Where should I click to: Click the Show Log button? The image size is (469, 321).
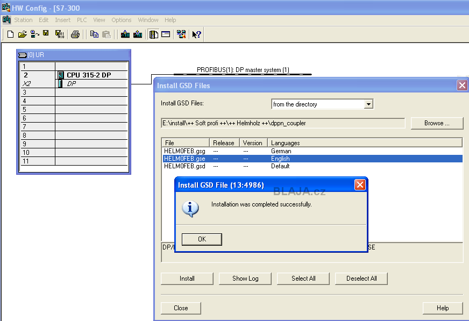click(245, 279)
